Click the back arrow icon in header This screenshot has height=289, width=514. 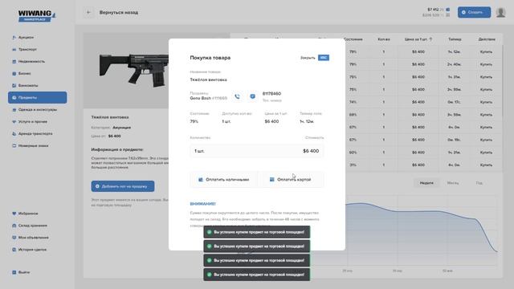(x=88, y=13)
